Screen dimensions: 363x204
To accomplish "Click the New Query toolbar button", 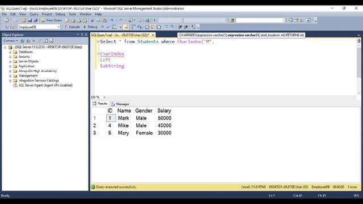I will coord(52,20).
